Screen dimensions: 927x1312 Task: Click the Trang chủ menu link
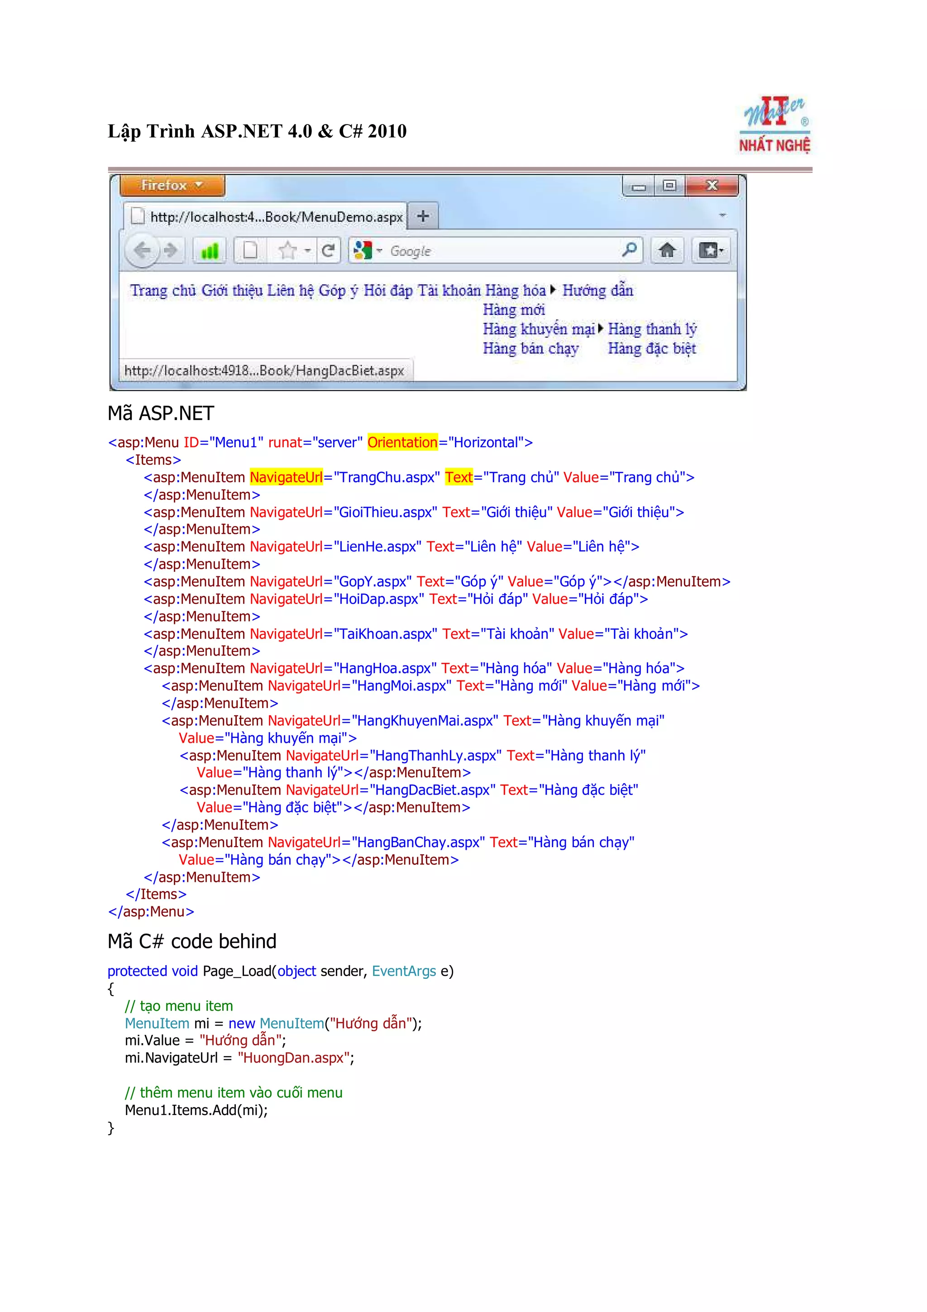163,291
